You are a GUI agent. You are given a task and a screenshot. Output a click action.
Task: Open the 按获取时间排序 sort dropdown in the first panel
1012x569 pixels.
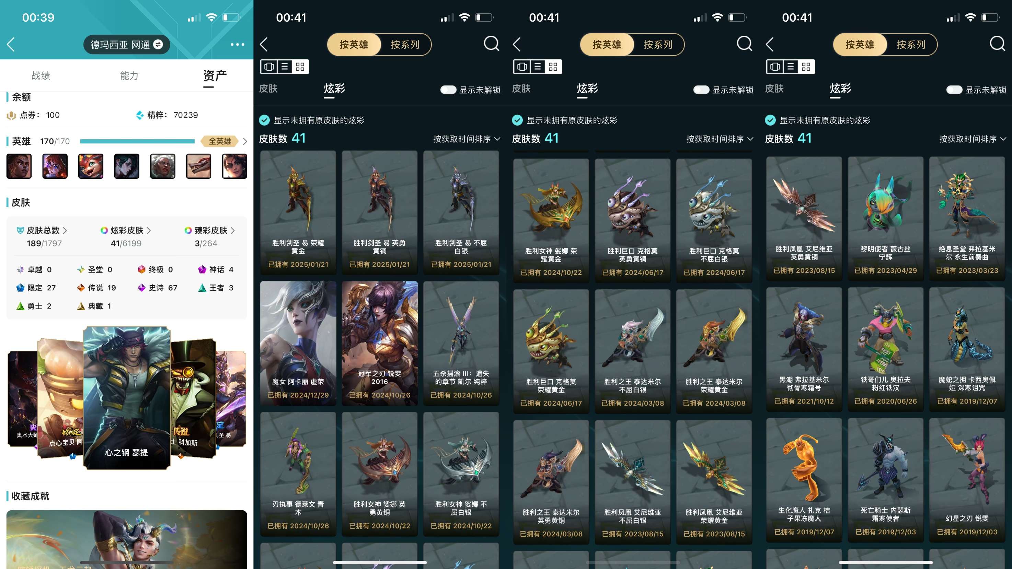(466, 139)
